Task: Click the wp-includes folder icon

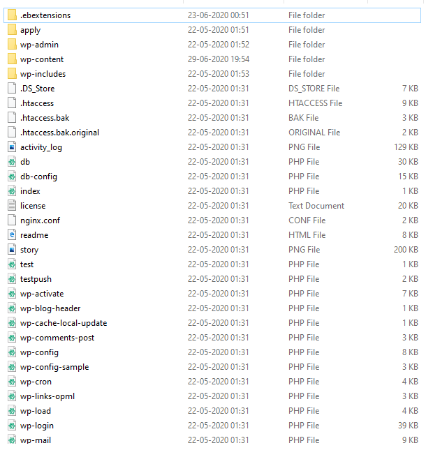Action: coord(12,73)
